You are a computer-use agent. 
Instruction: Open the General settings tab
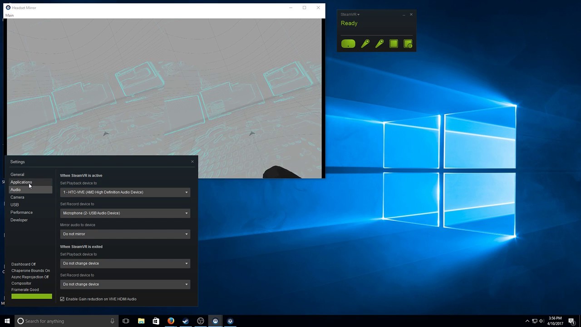30,174
